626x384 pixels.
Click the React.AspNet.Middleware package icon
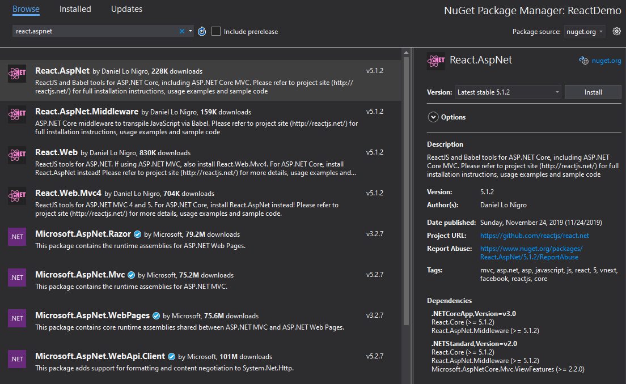pyautogui.click(x=17, y=114)
